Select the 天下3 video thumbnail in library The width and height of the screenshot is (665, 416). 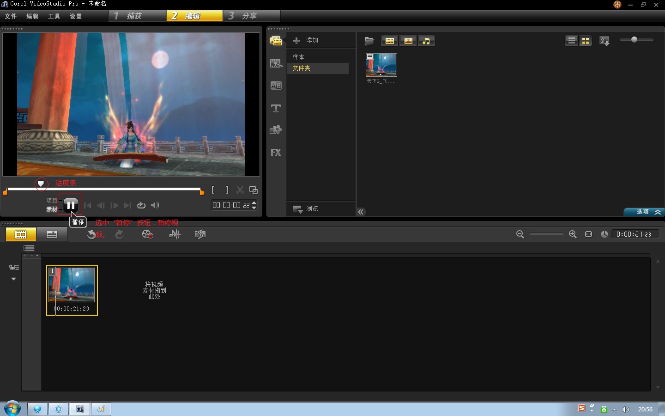tap(381, 65)
